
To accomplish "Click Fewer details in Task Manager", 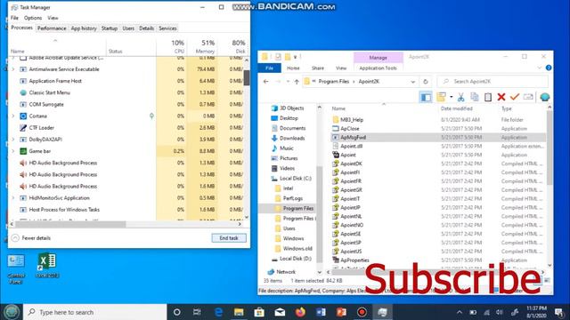I will pos(31,238).
